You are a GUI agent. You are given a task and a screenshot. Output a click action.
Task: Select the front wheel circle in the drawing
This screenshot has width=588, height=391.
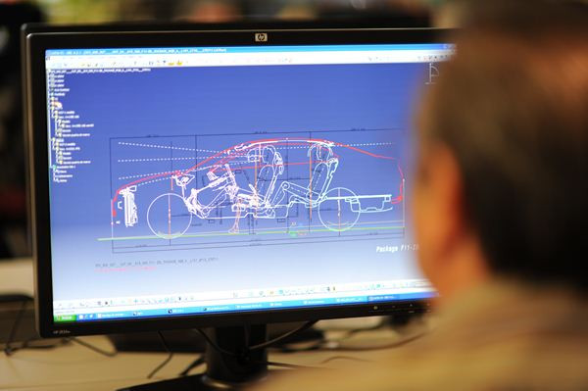(170, 217)
